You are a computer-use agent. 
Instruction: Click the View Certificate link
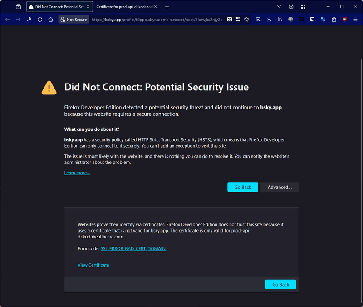tap(93, 265)
